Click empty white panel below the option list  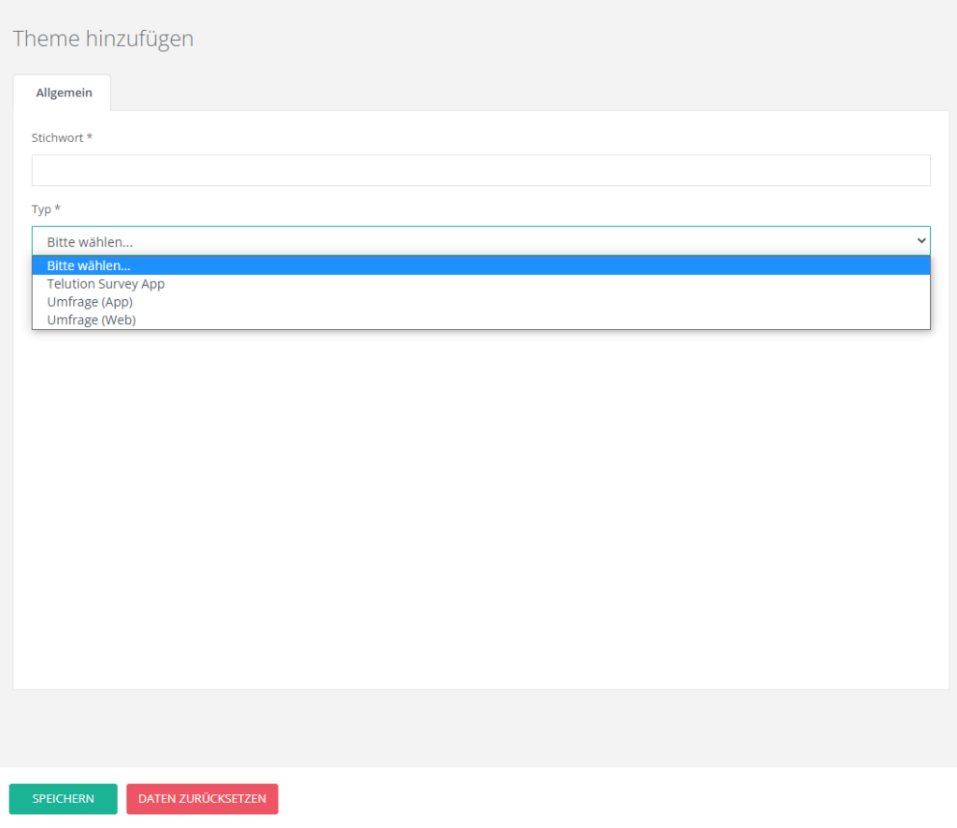480,505
